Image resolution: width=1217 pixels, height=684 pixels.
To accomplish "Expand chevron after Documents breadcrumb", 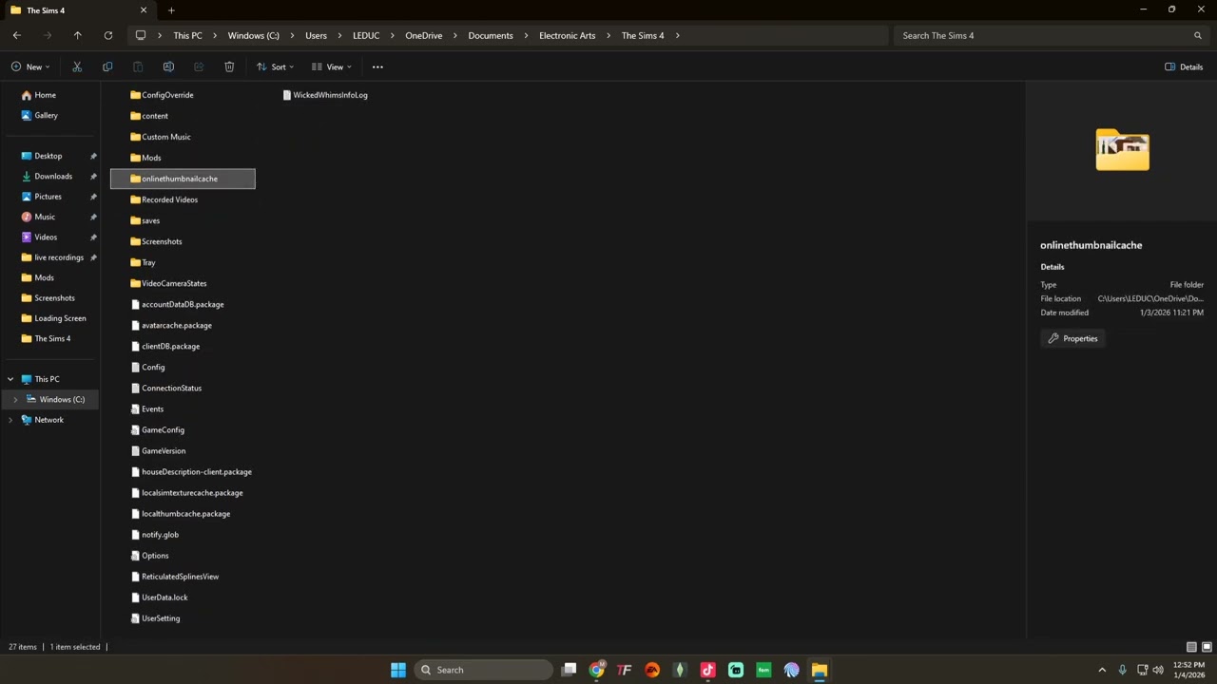I will coord(527,35).
